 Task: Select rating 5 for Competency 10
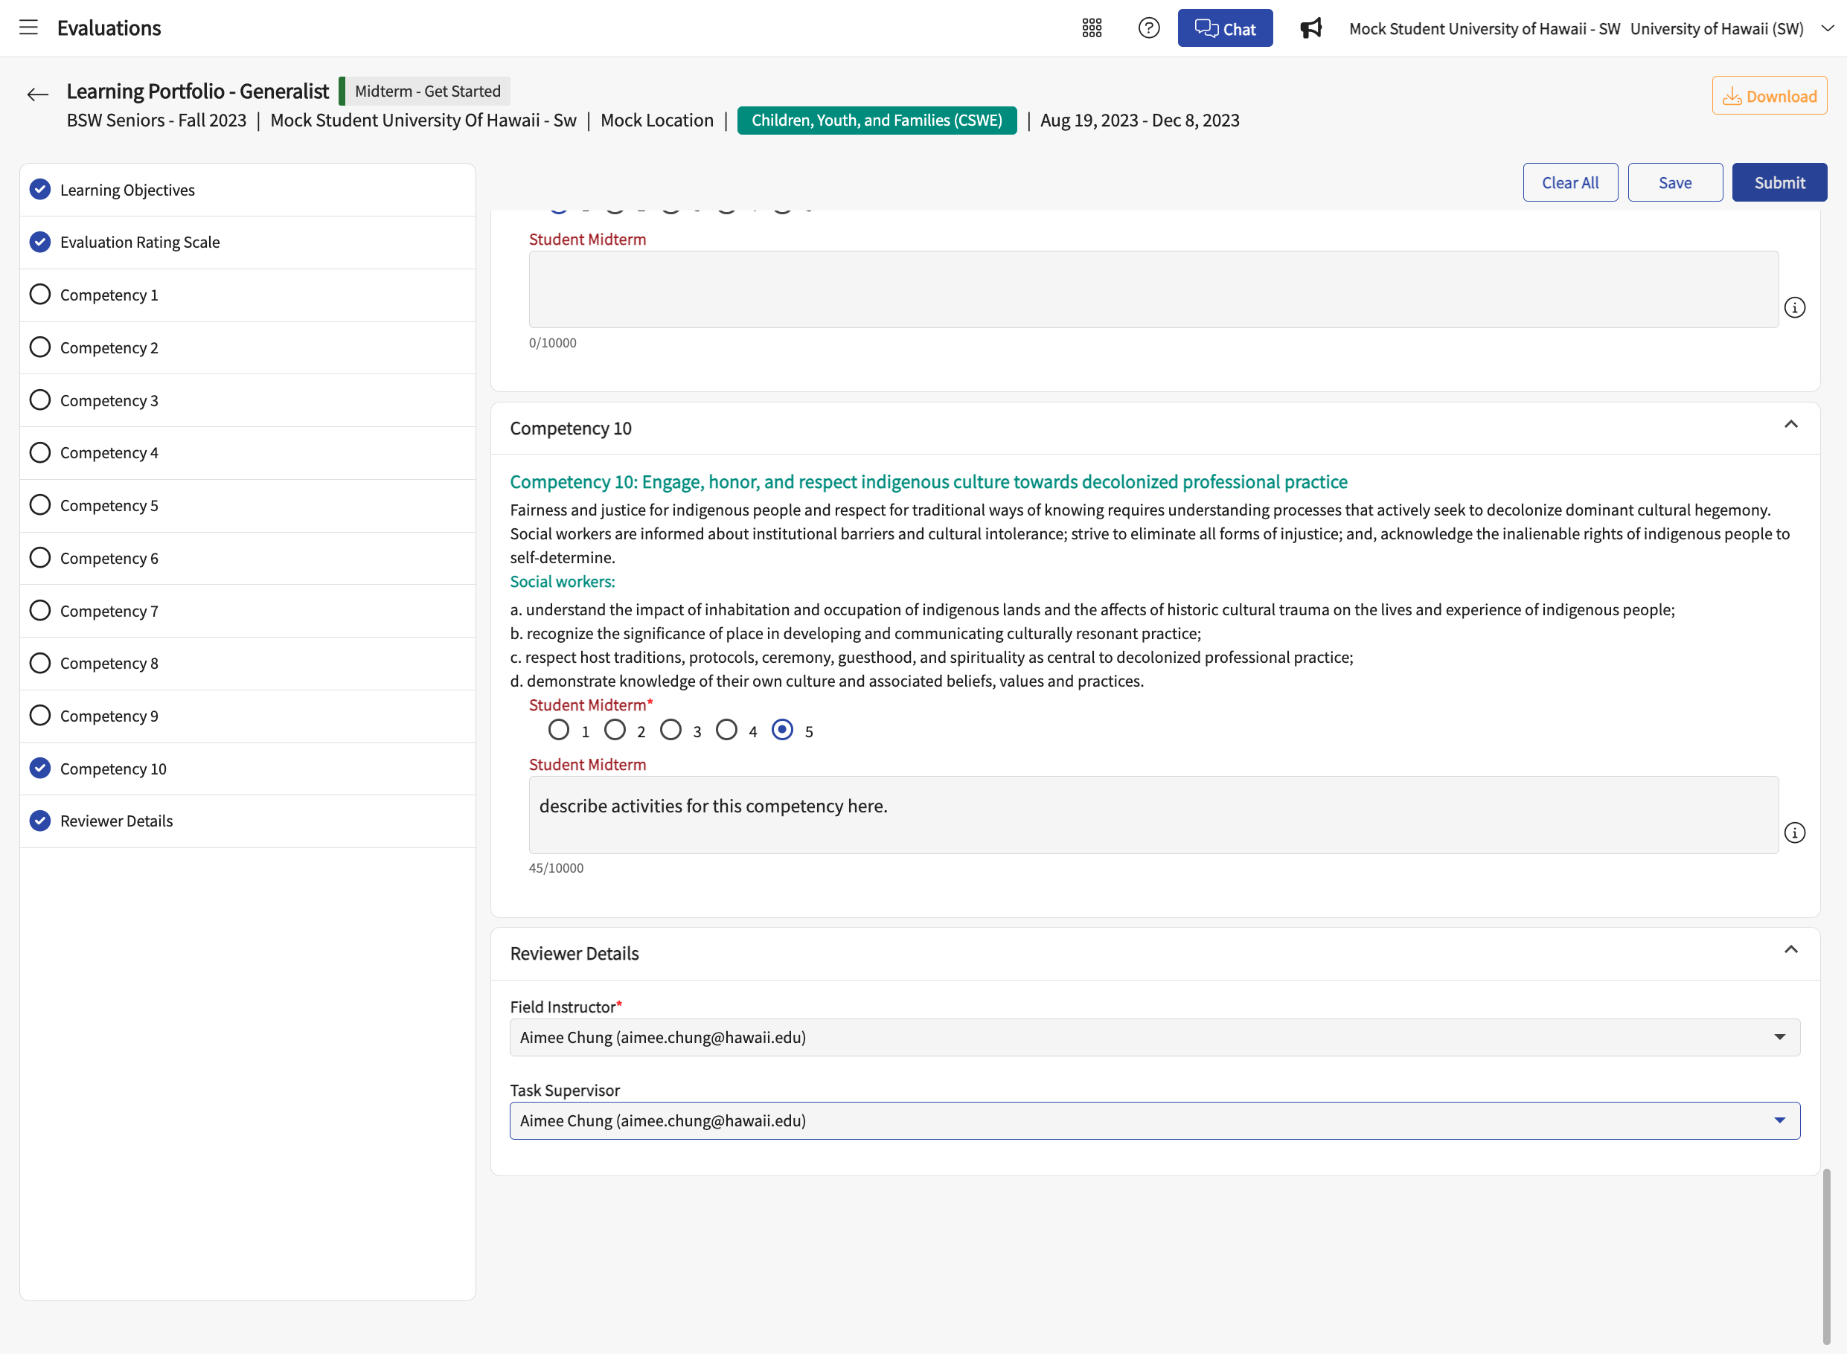coord(783,730)
